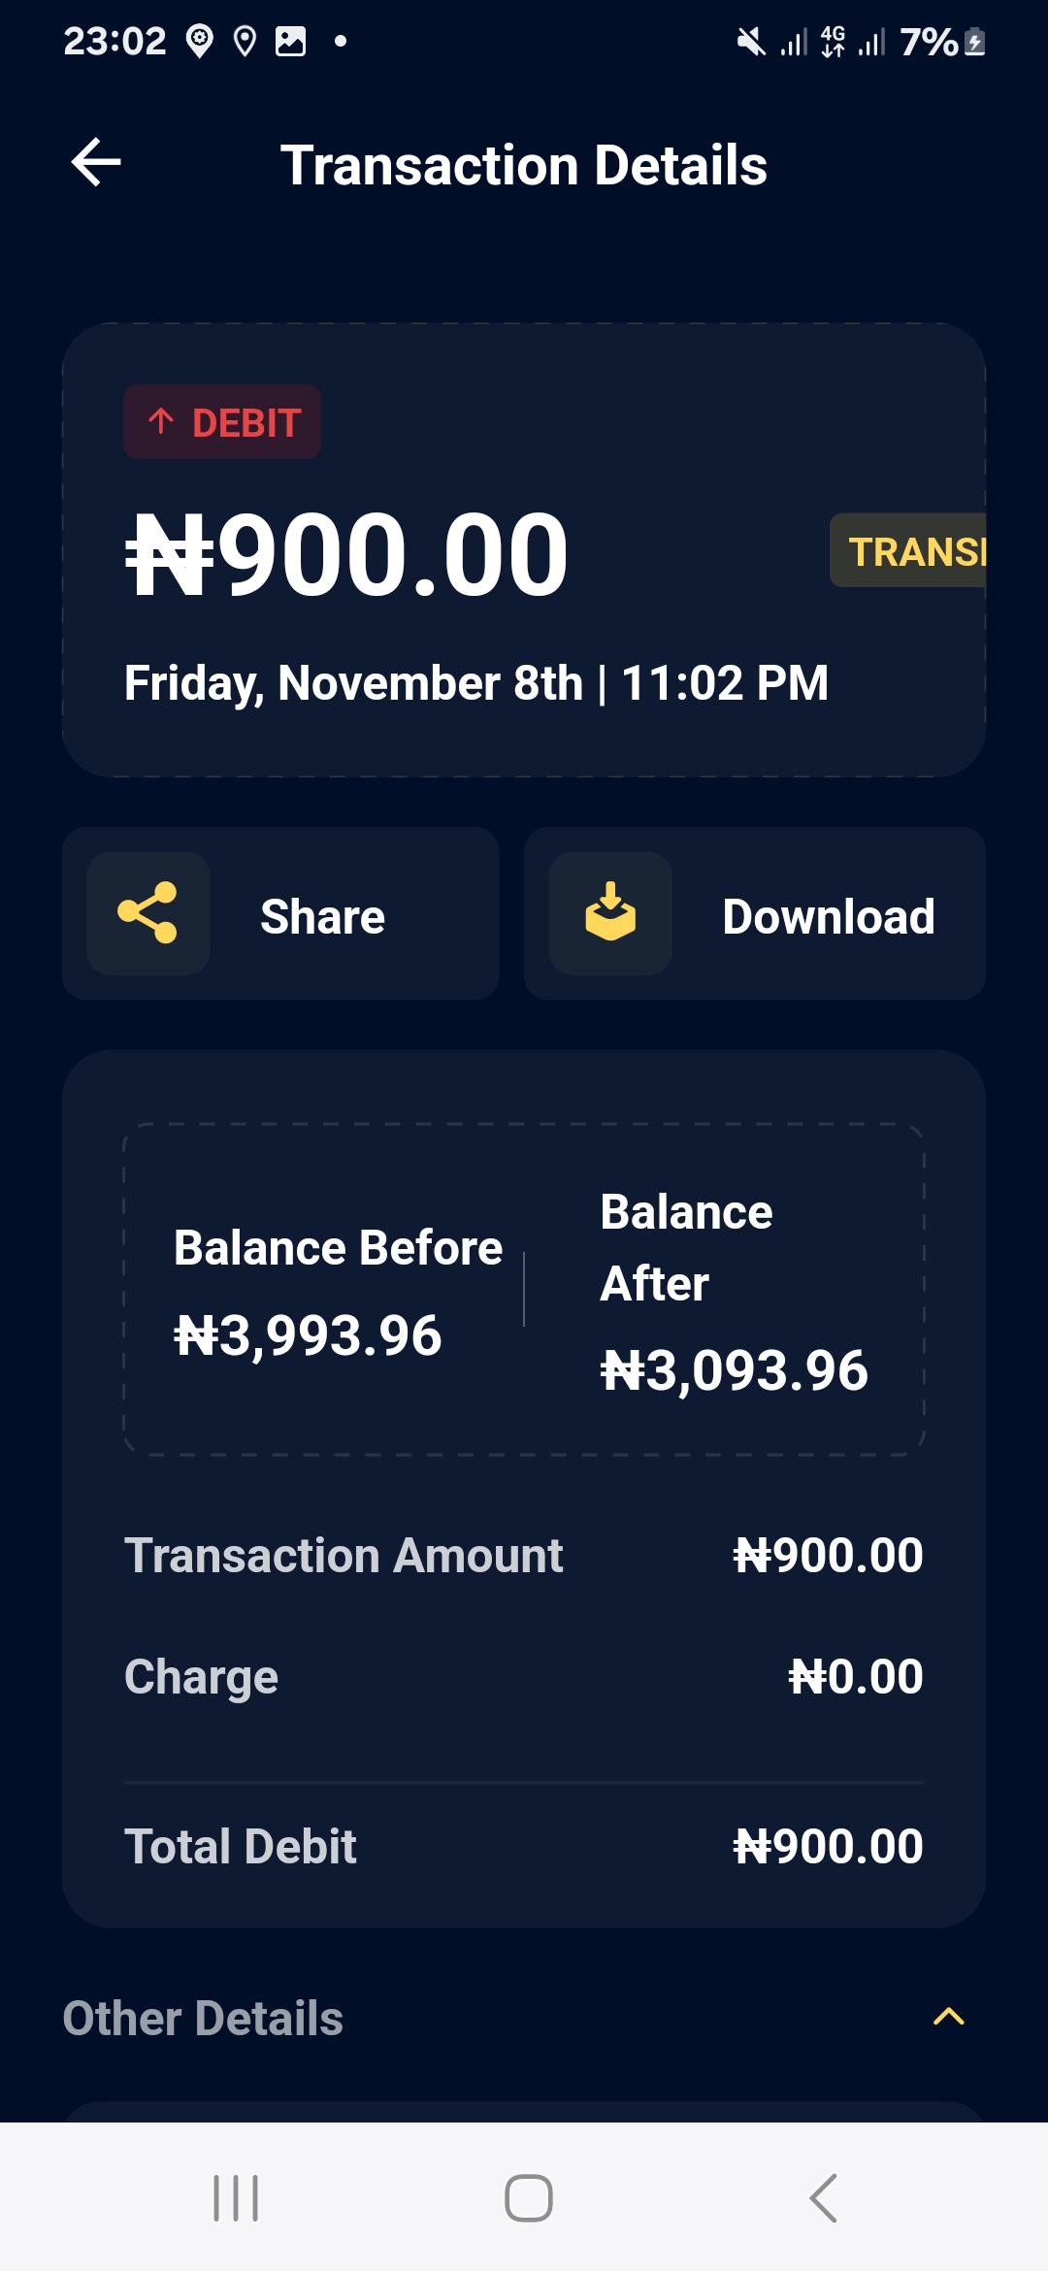
Task: Tap the Balance After amount
Action: coord(734,1370)
